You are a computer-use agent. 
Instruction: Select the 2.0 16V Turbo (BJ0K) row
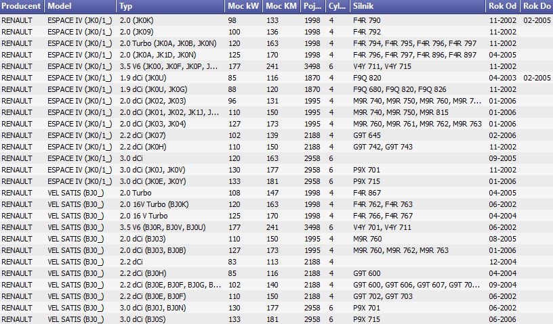pyautogui.click(x=276, y=204)
